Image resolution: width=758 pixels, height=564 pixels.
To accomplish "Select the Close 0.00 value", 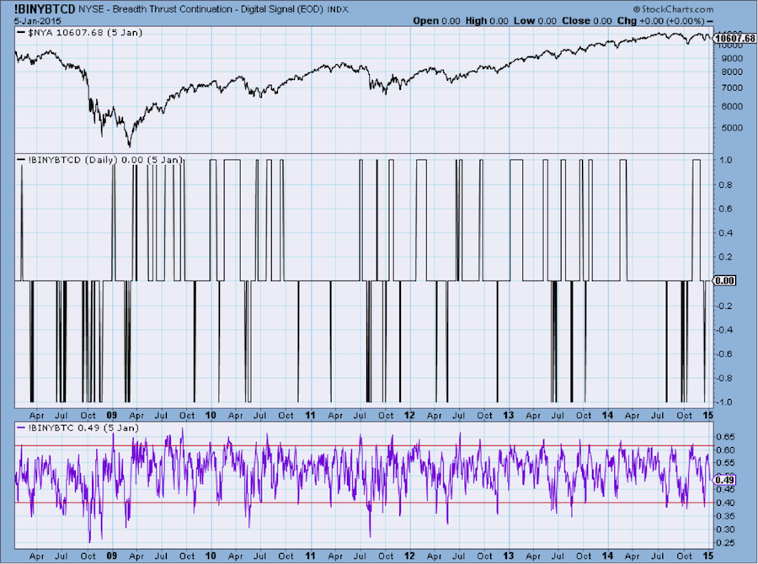I will 587,21.
